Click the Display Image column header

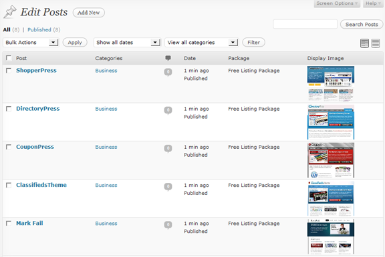click(326, 58)
